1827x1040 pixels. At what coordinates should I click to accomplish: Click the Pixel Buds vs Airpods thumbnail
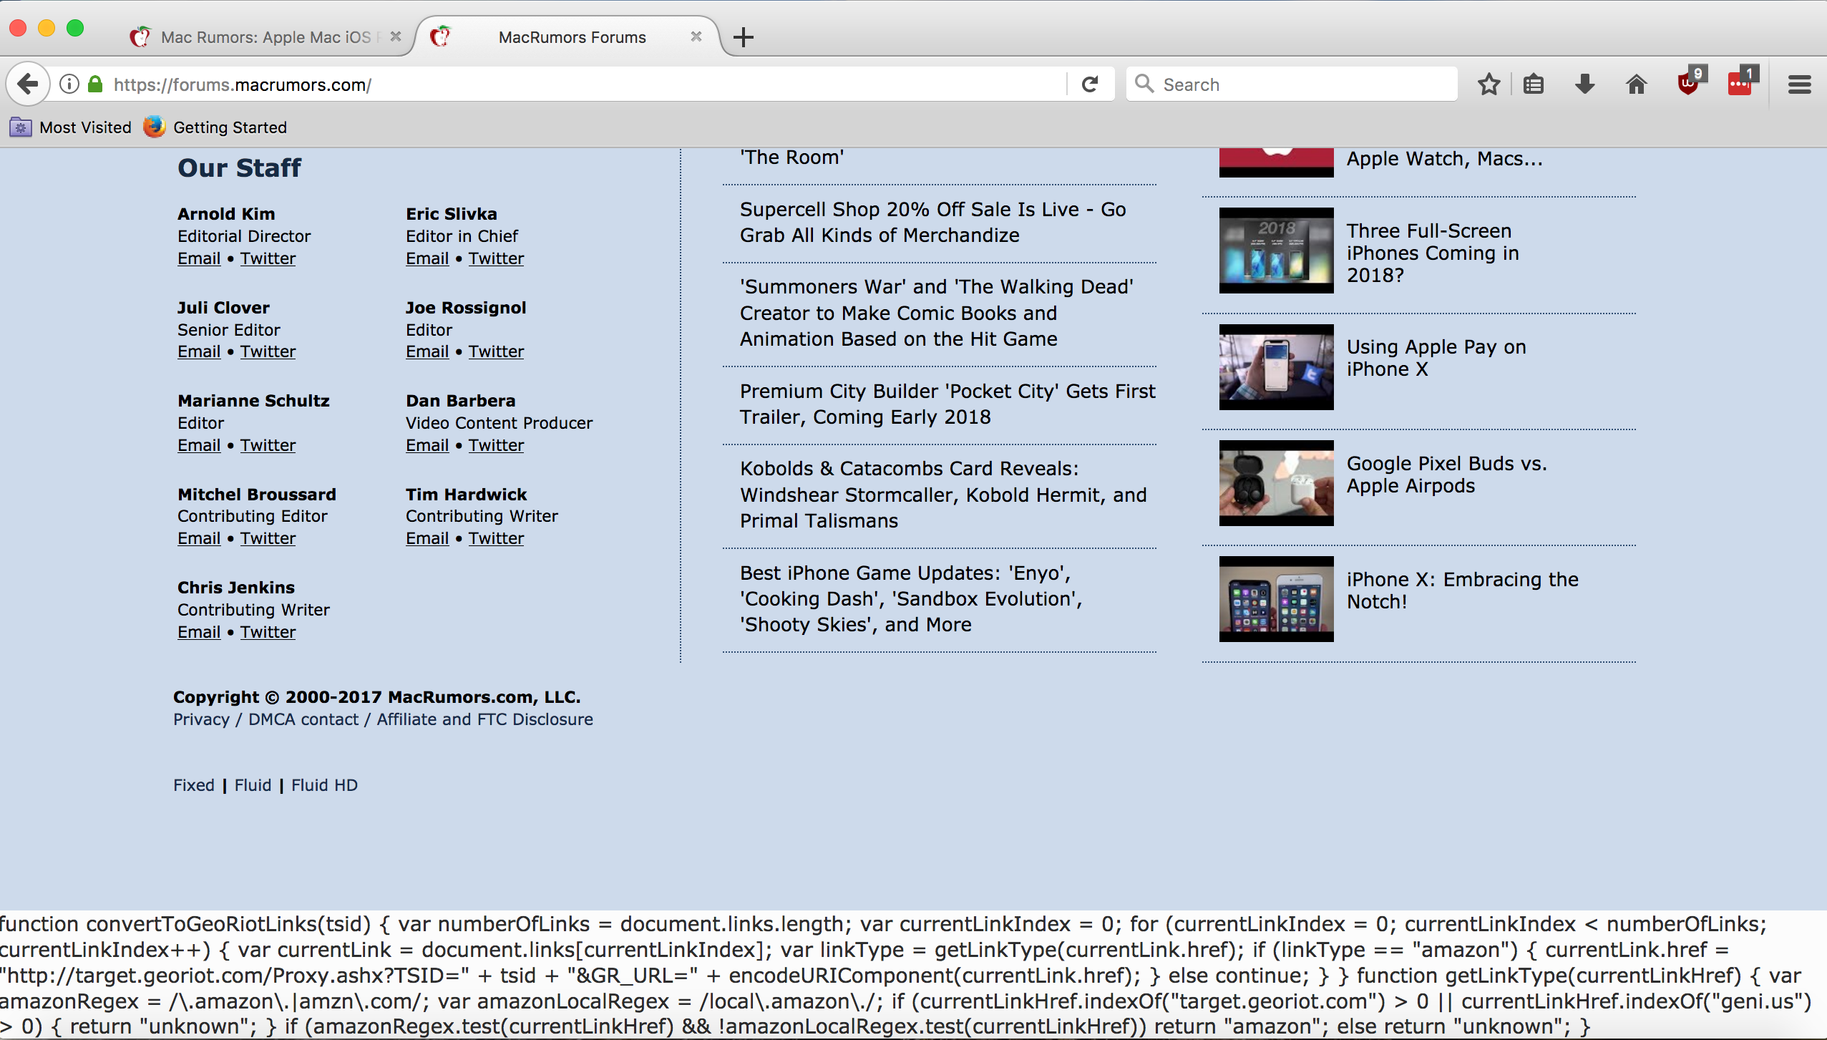pos(1276,483)
